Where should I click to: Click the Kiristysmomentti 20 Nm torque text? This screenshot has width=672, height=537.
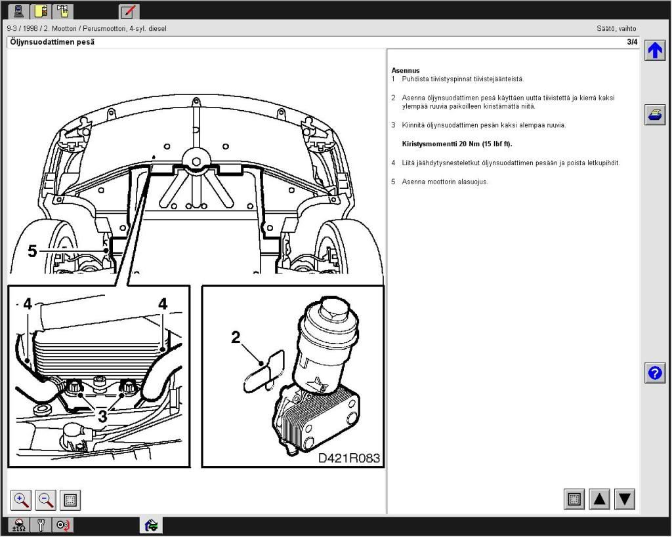coord(457,144)
